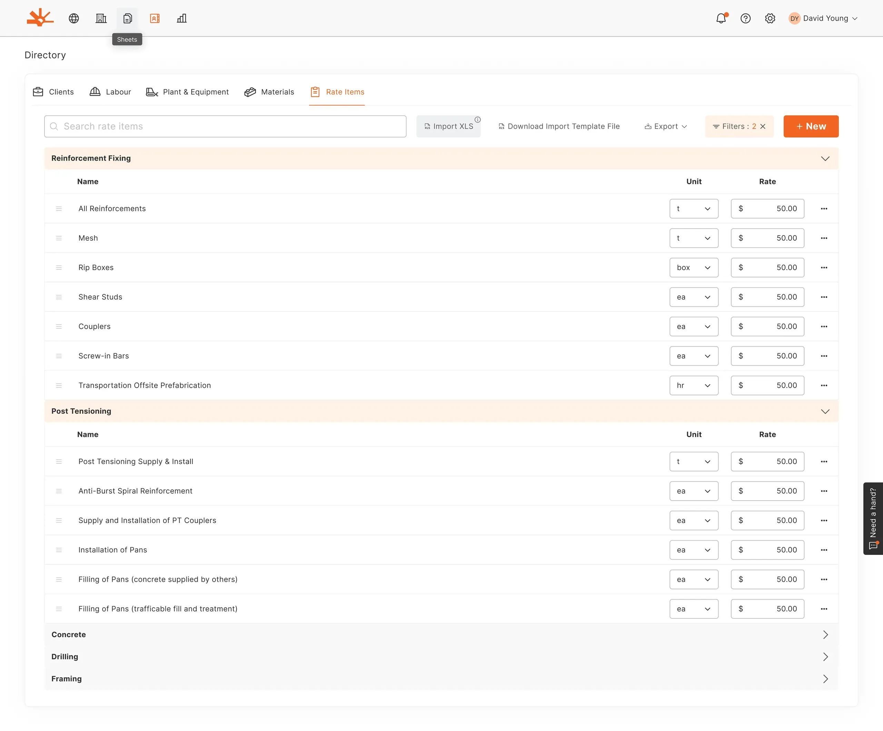Grab drag handle for Couplers row
The height and width of the screenshot is (731, 883).
[59, 327]
